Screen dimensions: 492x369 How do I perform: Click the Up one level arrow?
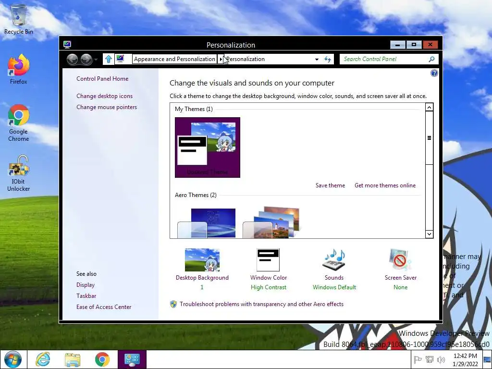click(x=109, y=59)
